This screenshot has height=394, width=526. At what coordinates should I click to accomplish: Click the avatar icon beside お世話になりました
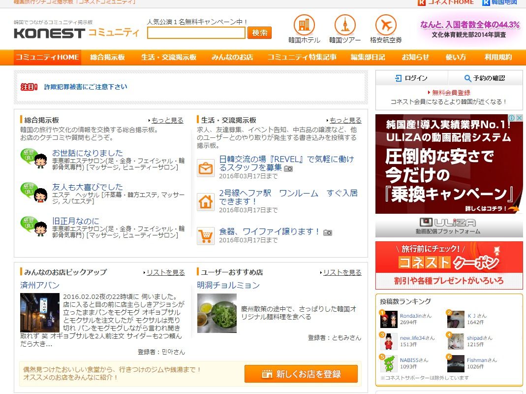(x=34, y=159)
